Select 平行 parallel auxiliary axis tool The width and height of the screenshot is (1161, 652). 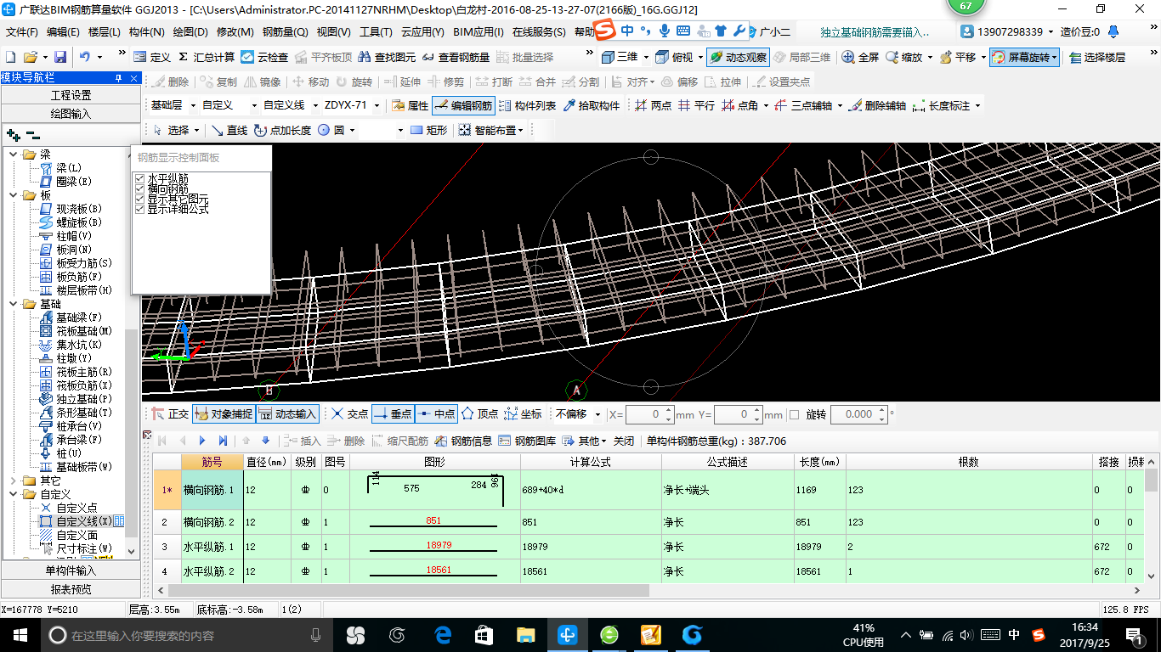coord(696,106)
